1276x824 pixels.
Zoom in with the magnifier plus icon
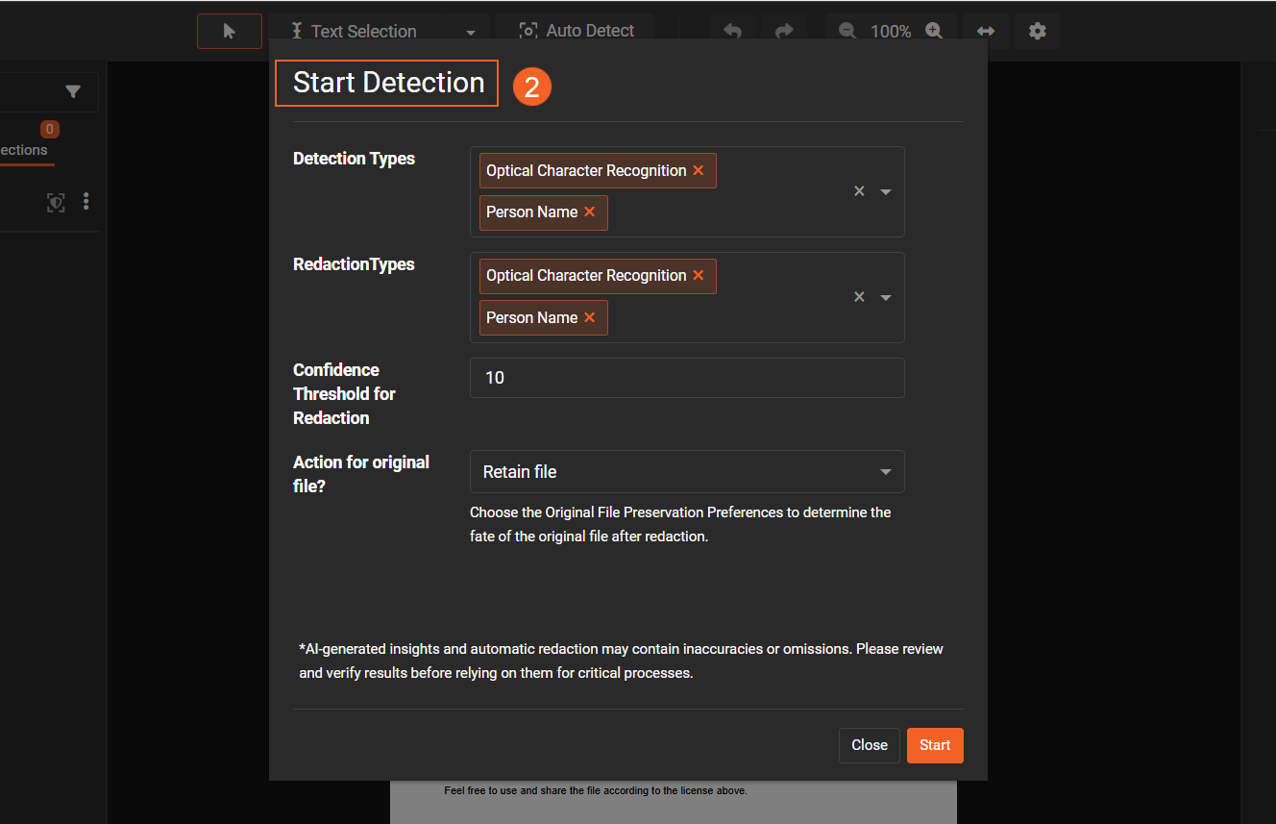click(934, 31)
